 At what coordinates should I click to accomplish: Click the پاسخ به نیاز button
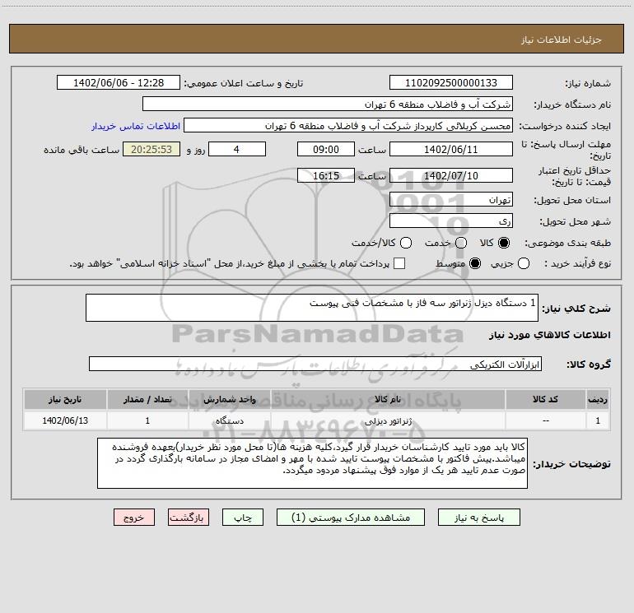pyautogui.click(x=478, y=518)
